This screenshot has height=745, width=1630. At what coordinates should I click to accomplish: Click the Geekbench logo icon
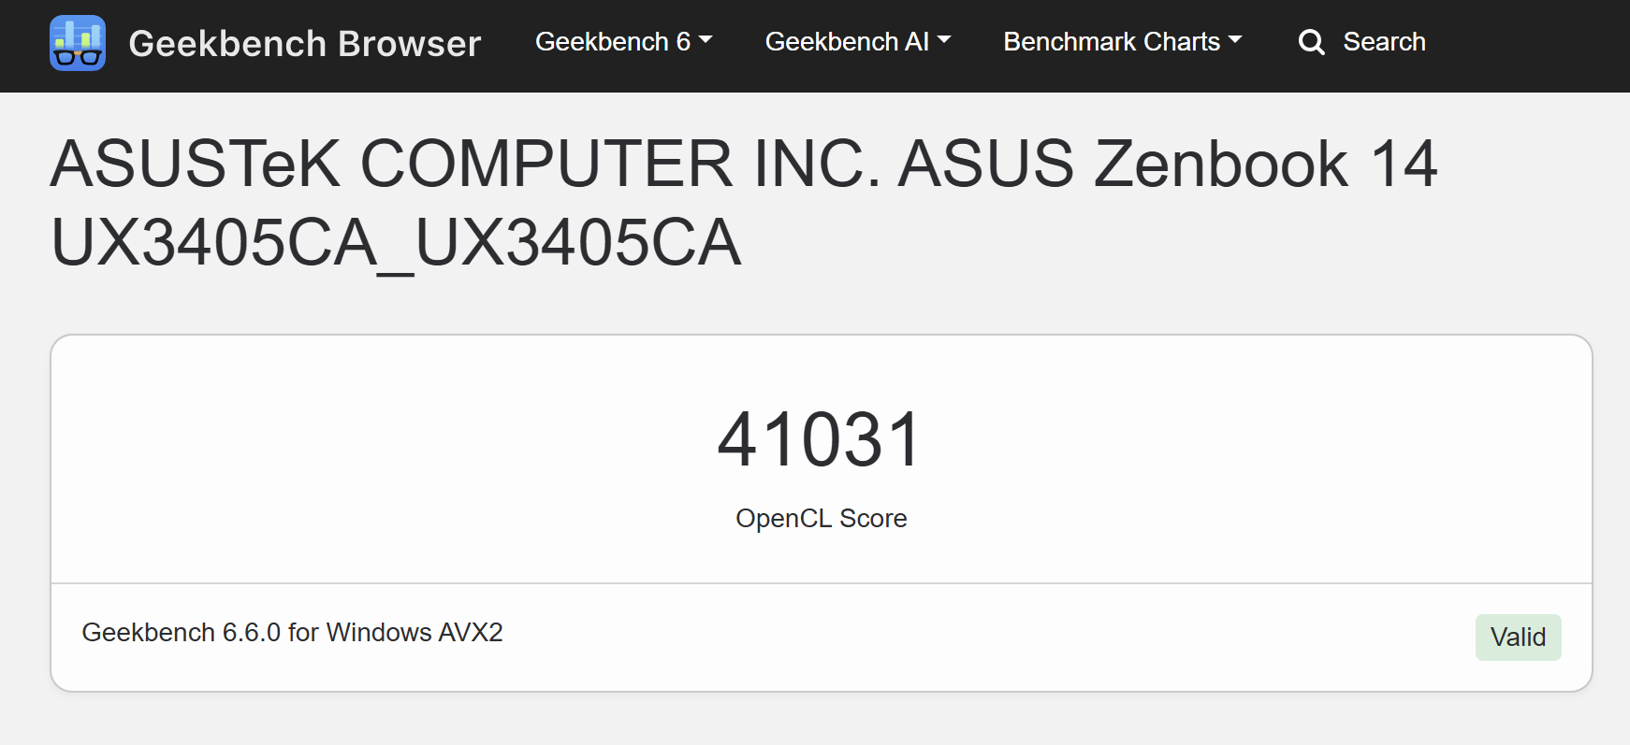(78, 43)
